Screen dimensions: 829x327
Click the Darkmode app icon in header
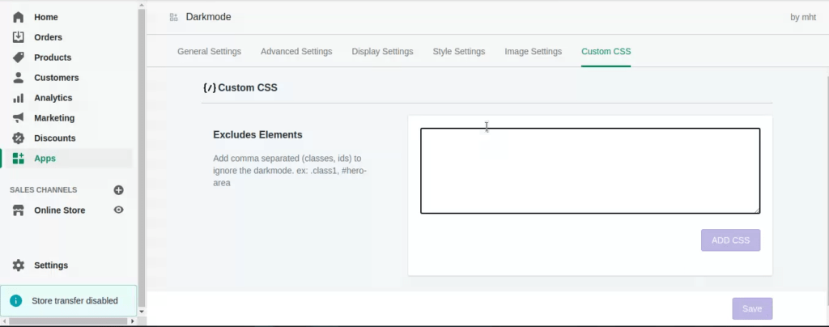173,17
